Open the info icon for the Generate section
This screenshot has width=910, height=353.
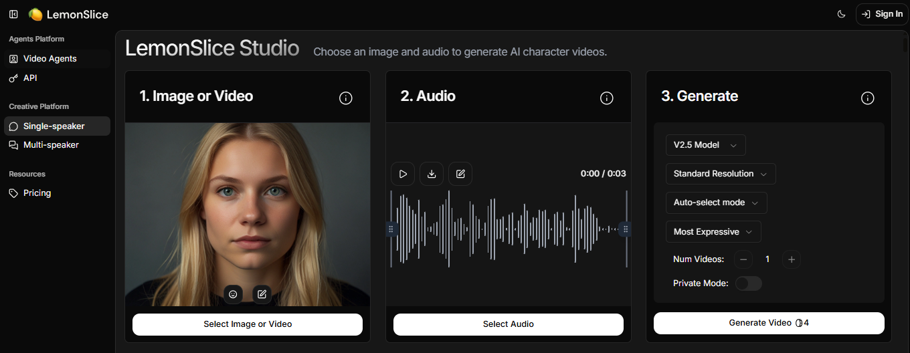(x=868, y=98)
